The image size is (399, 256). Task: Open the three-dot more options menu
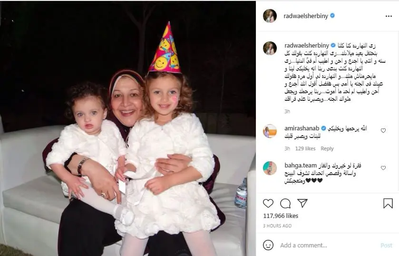click(389, 16)
